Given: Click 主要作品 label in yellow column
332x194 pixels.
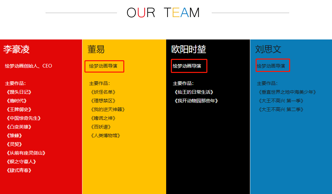Looking at the screenshot, I should click(99, 84).
